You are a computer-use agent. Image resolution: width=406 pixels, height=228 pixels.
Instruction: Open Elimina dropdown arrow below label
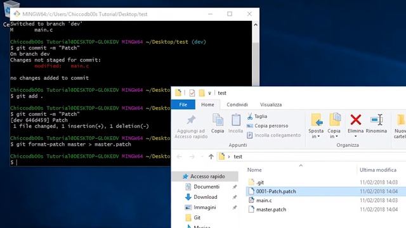356,137
